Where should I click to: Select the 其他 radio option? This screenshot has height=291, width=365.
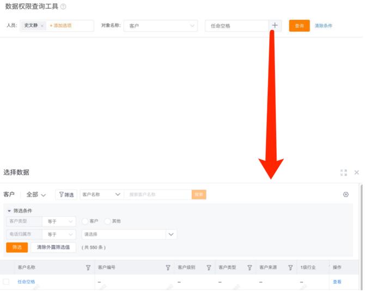pyautogui.click(x=107, y=221)
